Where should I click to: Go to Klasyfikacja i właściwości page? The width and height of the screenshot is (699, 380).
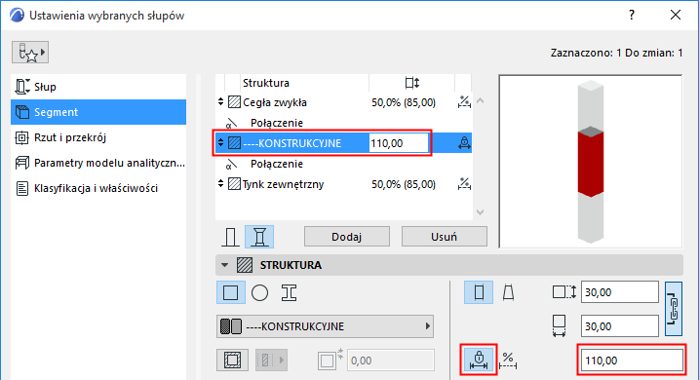[98, 188]
